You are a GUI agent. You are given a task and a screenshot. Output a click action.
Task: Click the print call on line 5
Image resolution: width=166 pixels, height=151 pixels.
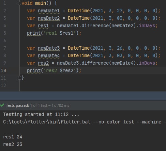click(x=34, y=33)
